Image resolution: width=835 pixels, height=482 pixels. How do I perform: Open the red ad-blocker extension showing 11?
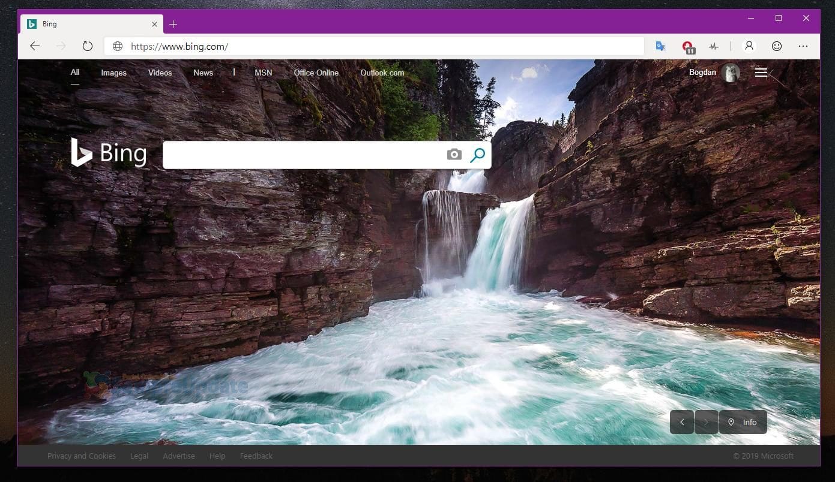pos(688,47)
